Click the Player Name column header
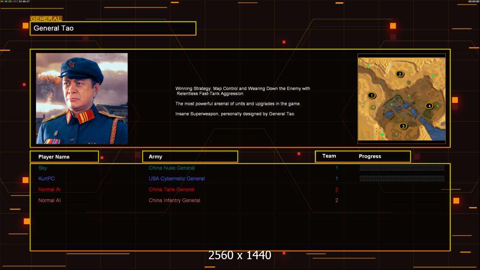 (x=64, y=157)
